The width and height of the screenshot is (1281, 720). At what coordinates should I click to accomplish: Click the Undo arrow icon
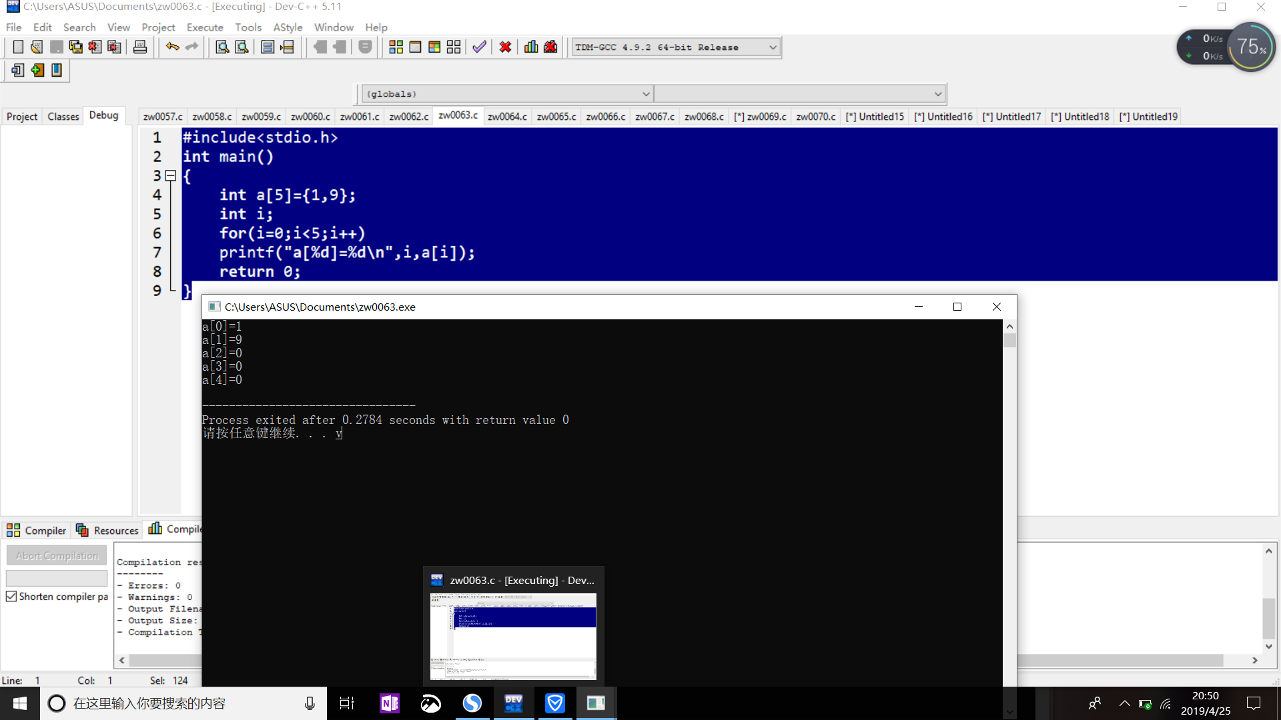point(172,47)
